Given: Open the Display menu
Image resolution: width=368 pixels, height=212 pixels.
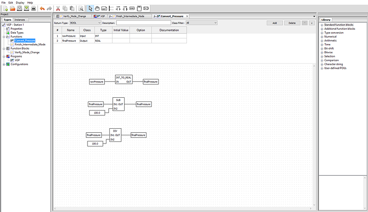Looking at the screenshot, I should click(20, 2).
